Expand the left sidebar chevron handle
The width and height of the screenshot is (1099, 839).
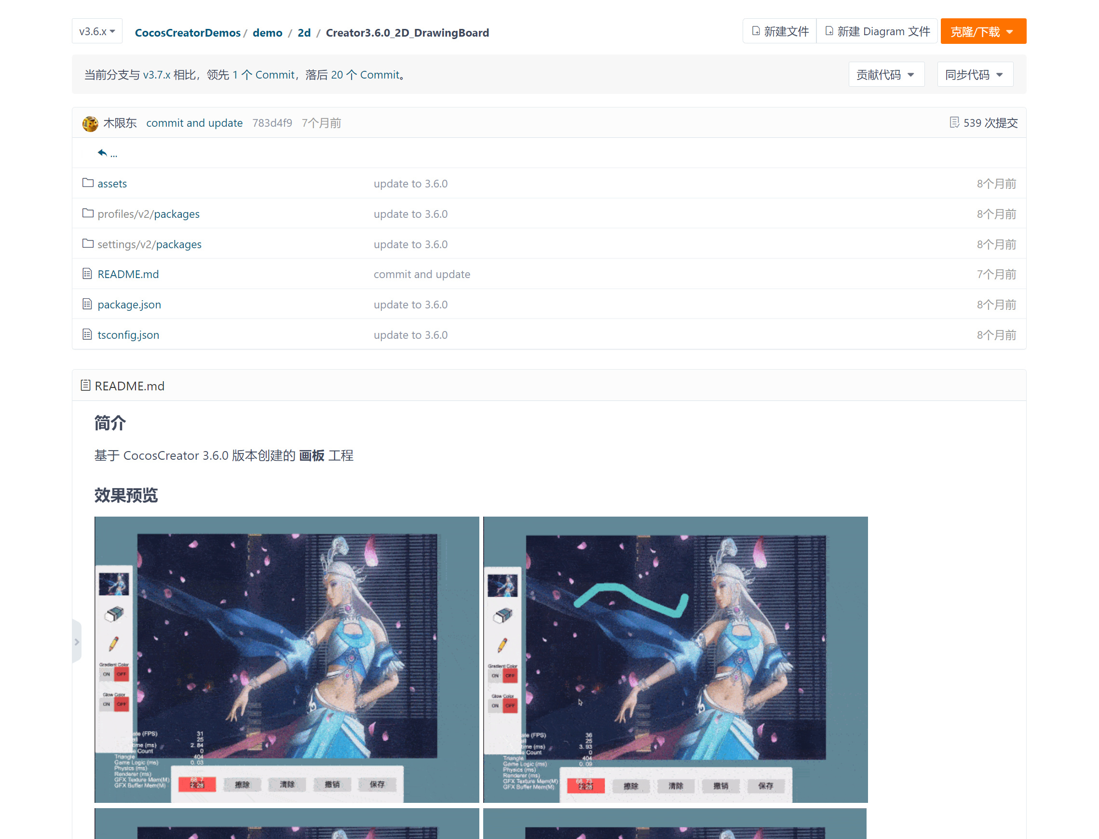pos(77,642)
